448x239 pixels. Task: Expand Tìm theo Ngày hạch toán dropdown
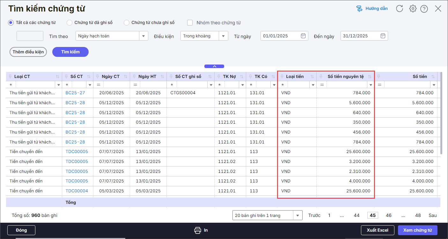(143, 36)
